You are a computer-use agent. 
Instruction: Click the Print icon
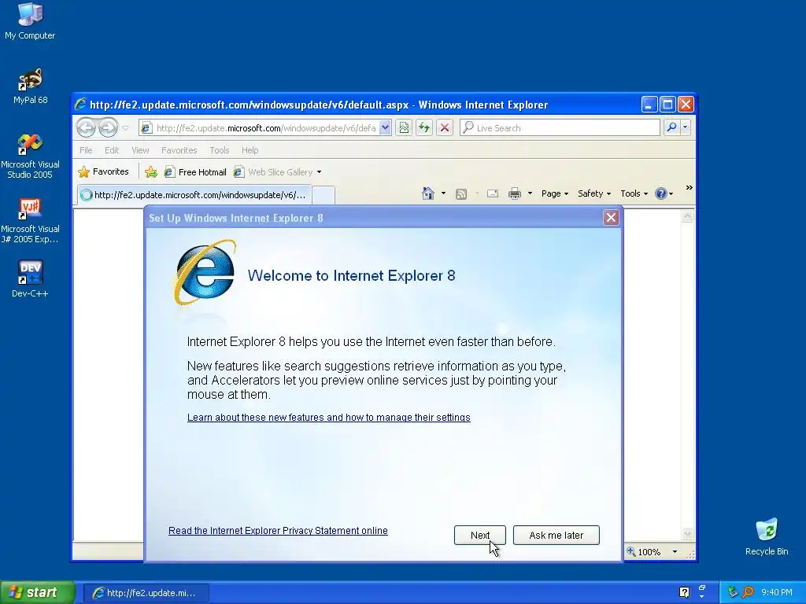point(515,193)
